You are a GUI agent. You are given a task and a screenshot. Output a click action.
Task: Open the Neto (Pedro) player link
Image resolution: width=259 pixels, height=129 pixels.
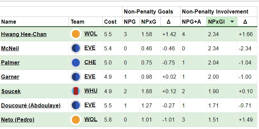(x=18, y=120)
